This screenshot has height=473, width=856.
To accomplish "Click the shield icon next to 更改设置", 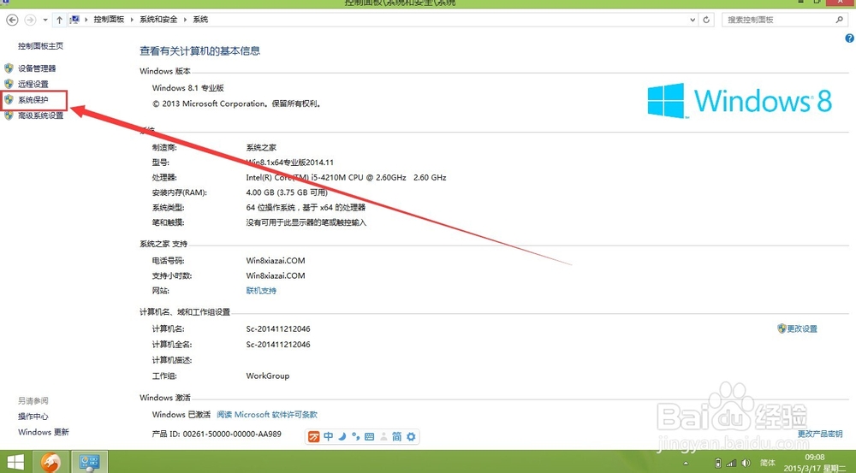I will tap(782, 328).
